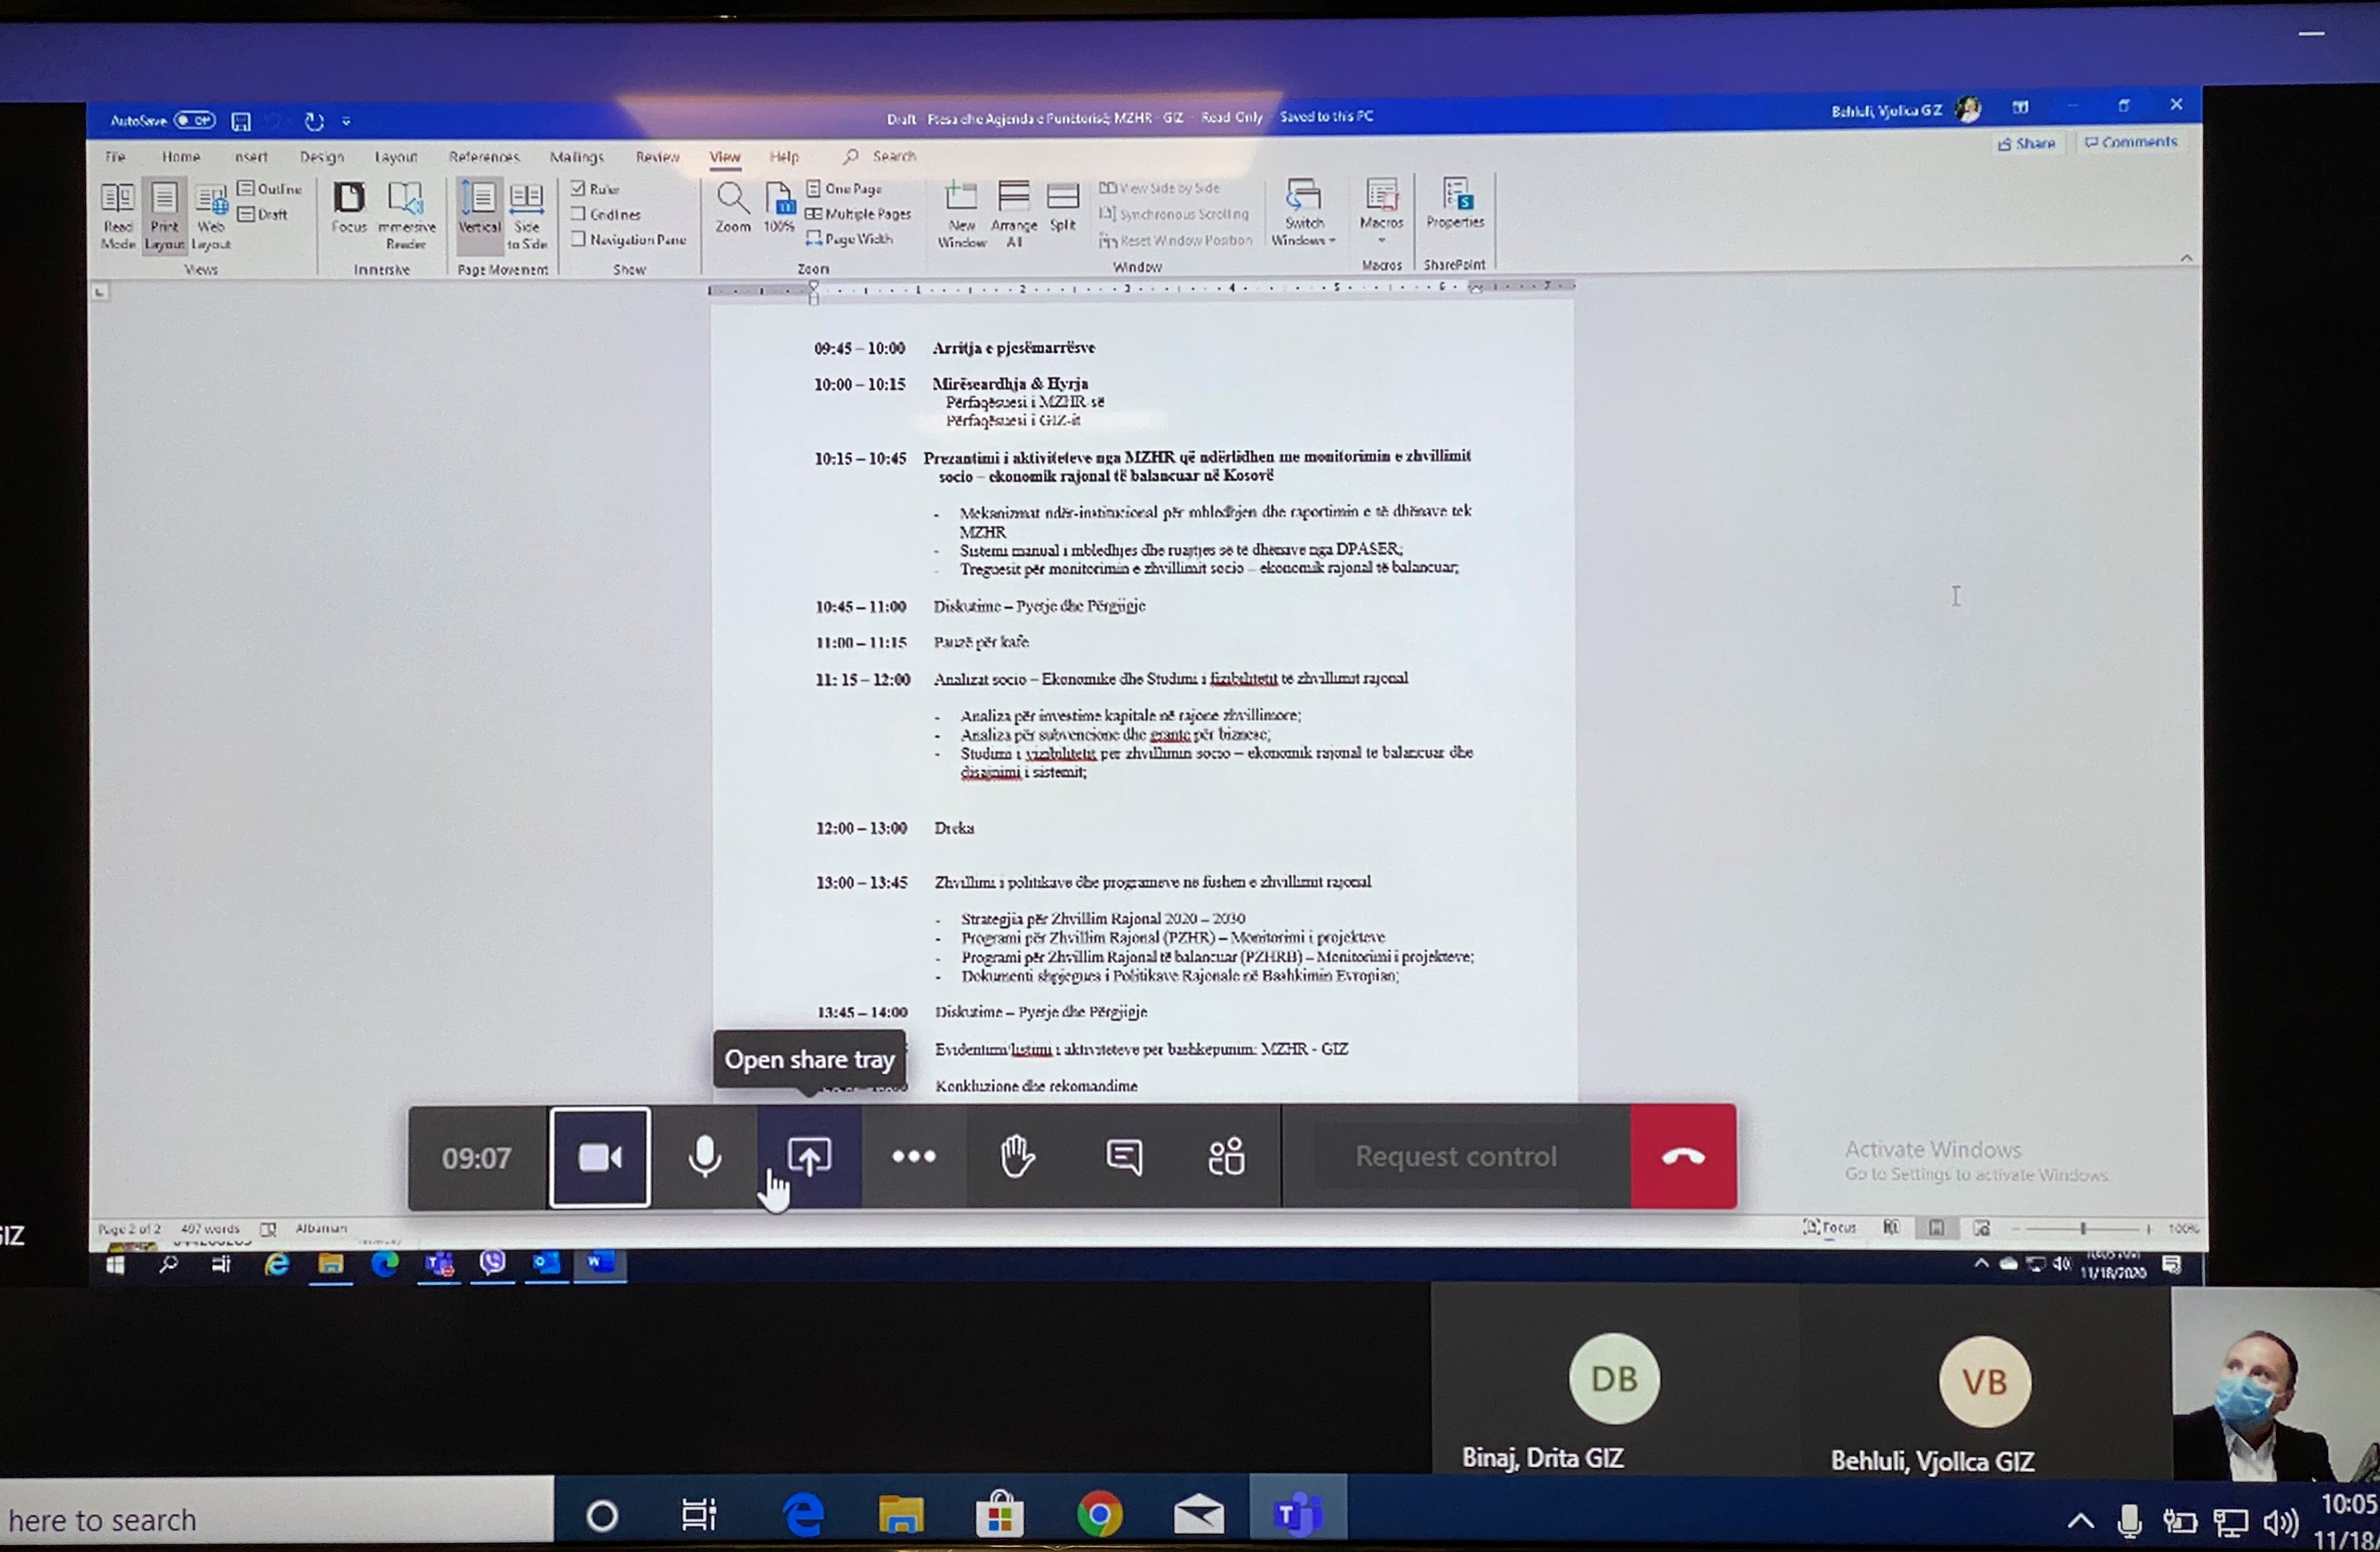Click Request control button
Viewport: 2380px width, 1552px height.
(x=1455, y=1157)
